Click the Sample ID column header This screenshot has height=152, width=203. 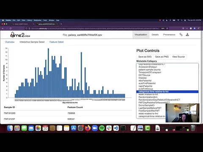coord(9,107)
